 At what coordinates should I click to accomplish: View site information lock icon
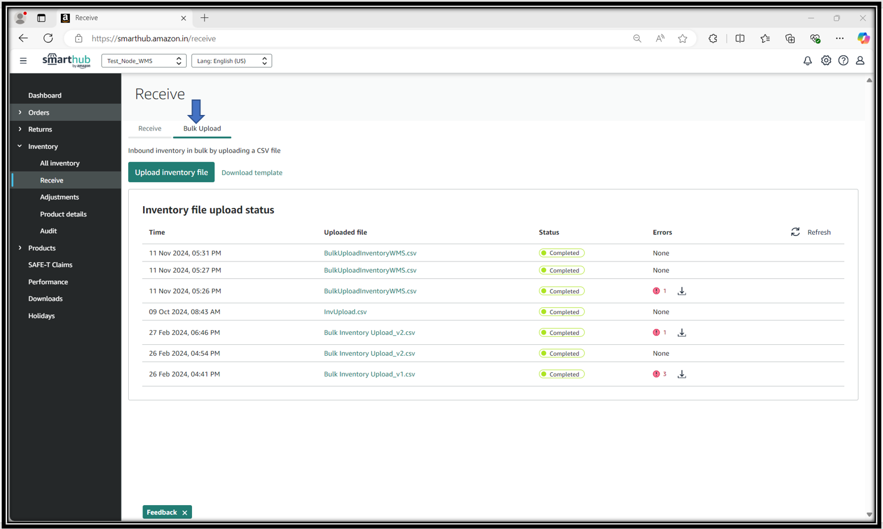tap(79, 39)
